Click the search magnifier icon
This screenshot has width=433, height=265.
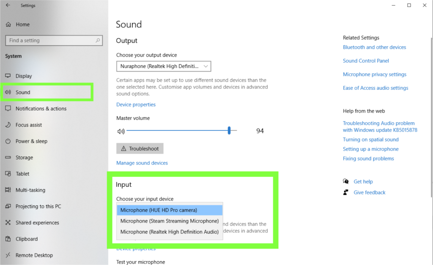point(98,40)
